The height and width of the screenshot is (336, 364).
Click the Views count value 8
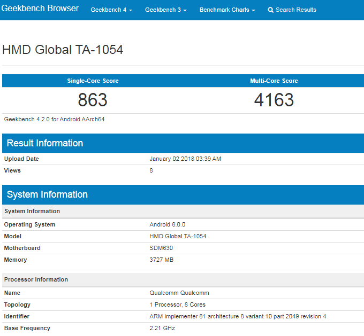click(x=151, y=170)
